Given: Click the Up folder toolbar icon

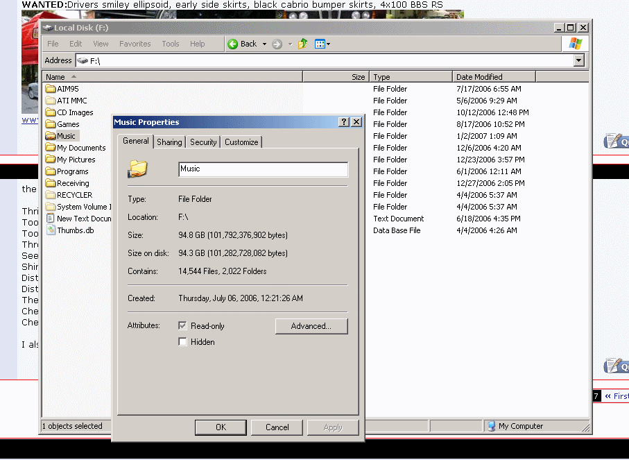Looking at the screenshot, I should (x=302, y=44).
